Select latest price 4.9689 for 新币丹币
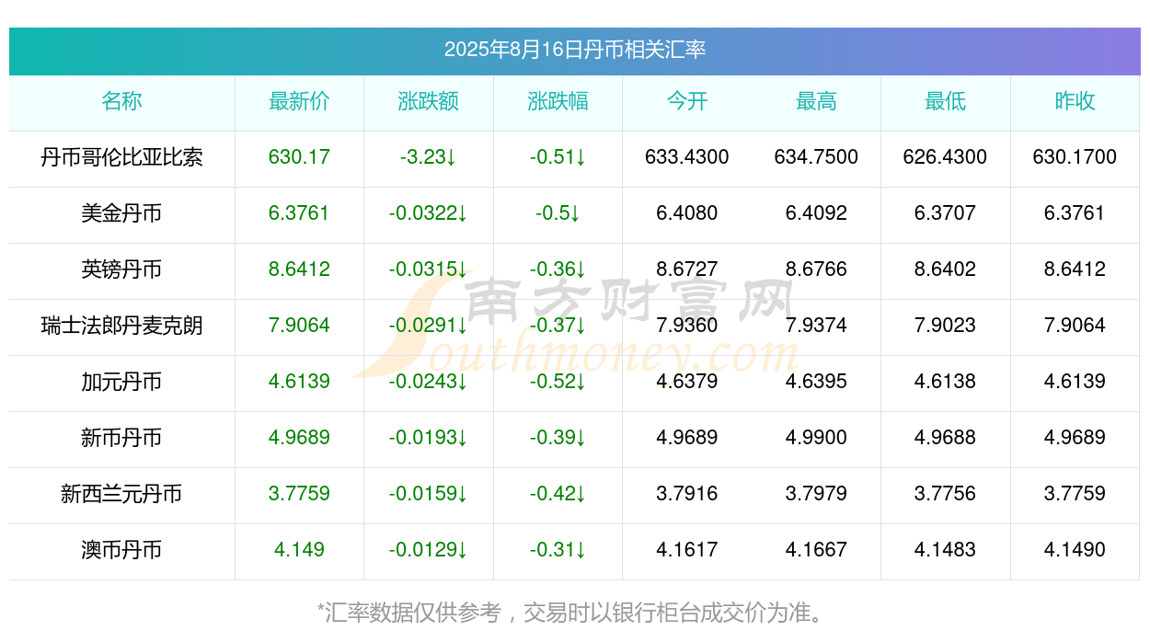1150x642 pixels. 300,438
